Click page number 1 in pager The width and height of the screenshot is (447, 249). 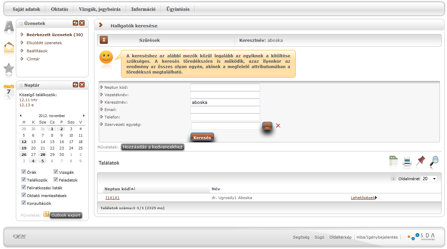(393, 178)
